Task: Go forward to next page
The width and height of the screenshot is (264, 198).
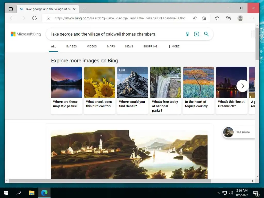Action: 23,18
